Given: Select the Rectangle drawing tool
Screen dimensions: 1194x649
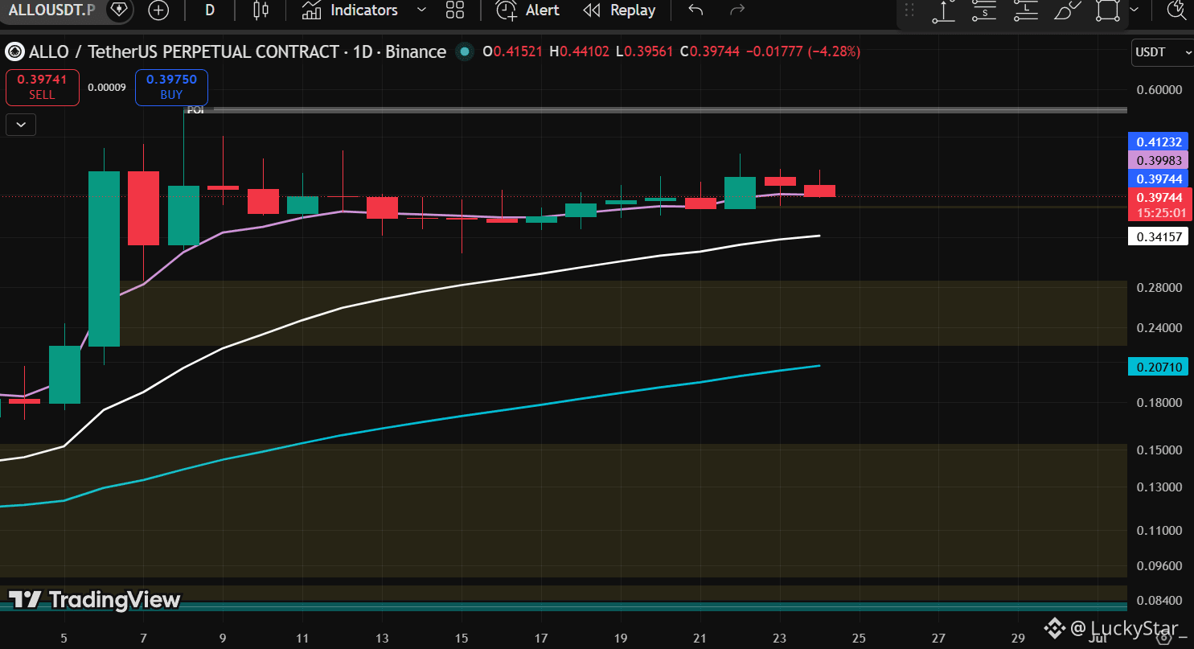Looking at the screenshot, I should click(x=1108, y=10).
